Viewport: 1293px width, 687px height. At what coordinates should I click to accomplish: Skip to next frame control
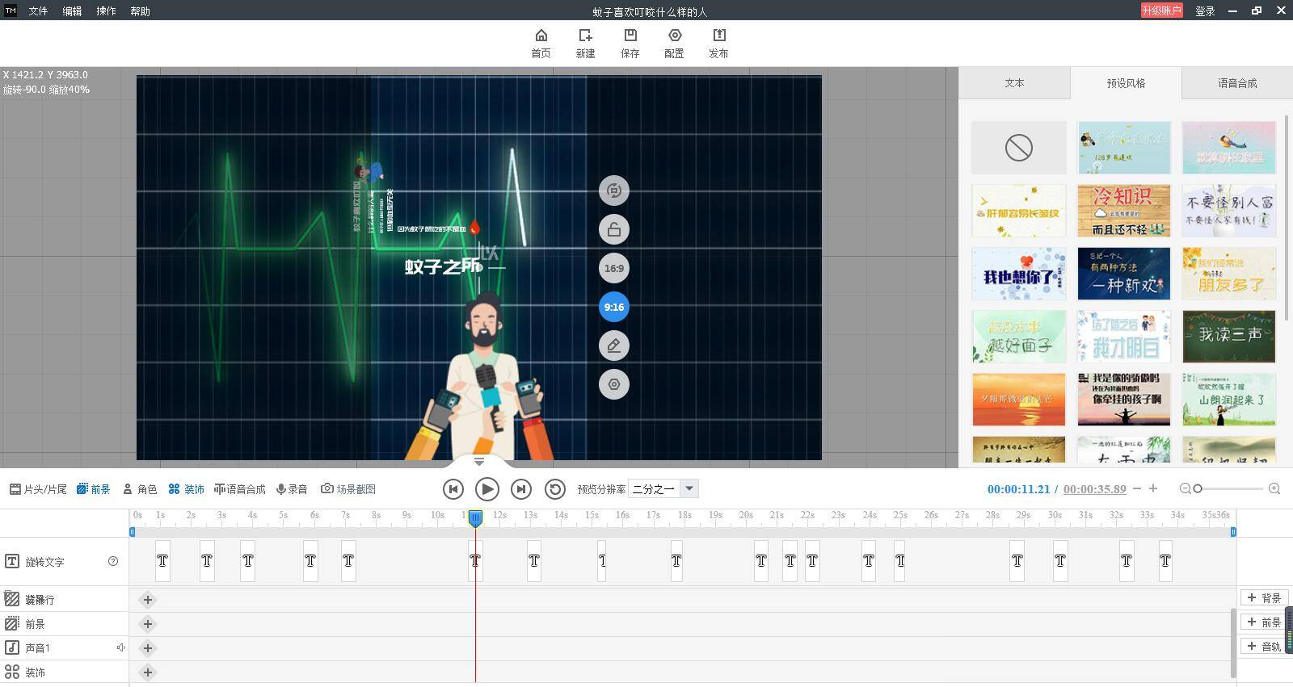pos(521,489)
